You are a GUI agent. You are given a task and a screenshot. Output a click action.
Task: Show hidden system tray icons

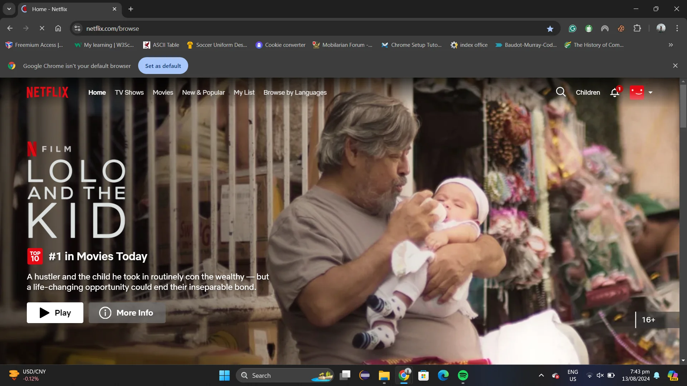pos(541,375)
